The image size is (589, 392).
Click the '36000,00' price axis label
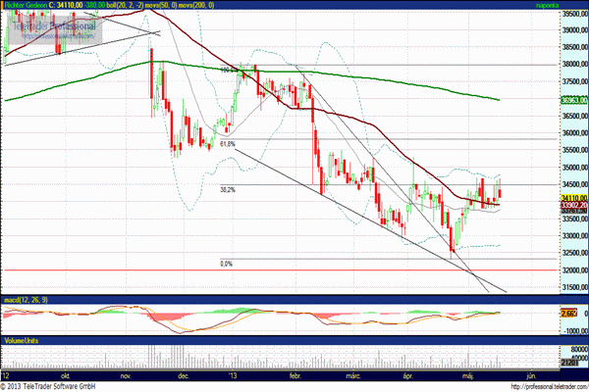click(x=574, y=133)
